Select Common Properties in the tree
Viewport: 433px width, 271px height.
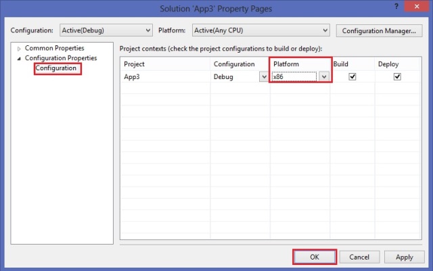tap(54, 48)
